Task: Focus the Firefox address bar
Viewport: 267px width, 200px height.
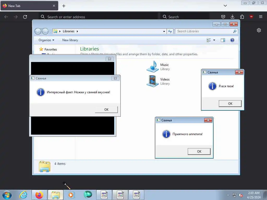Action: (99, 17)
